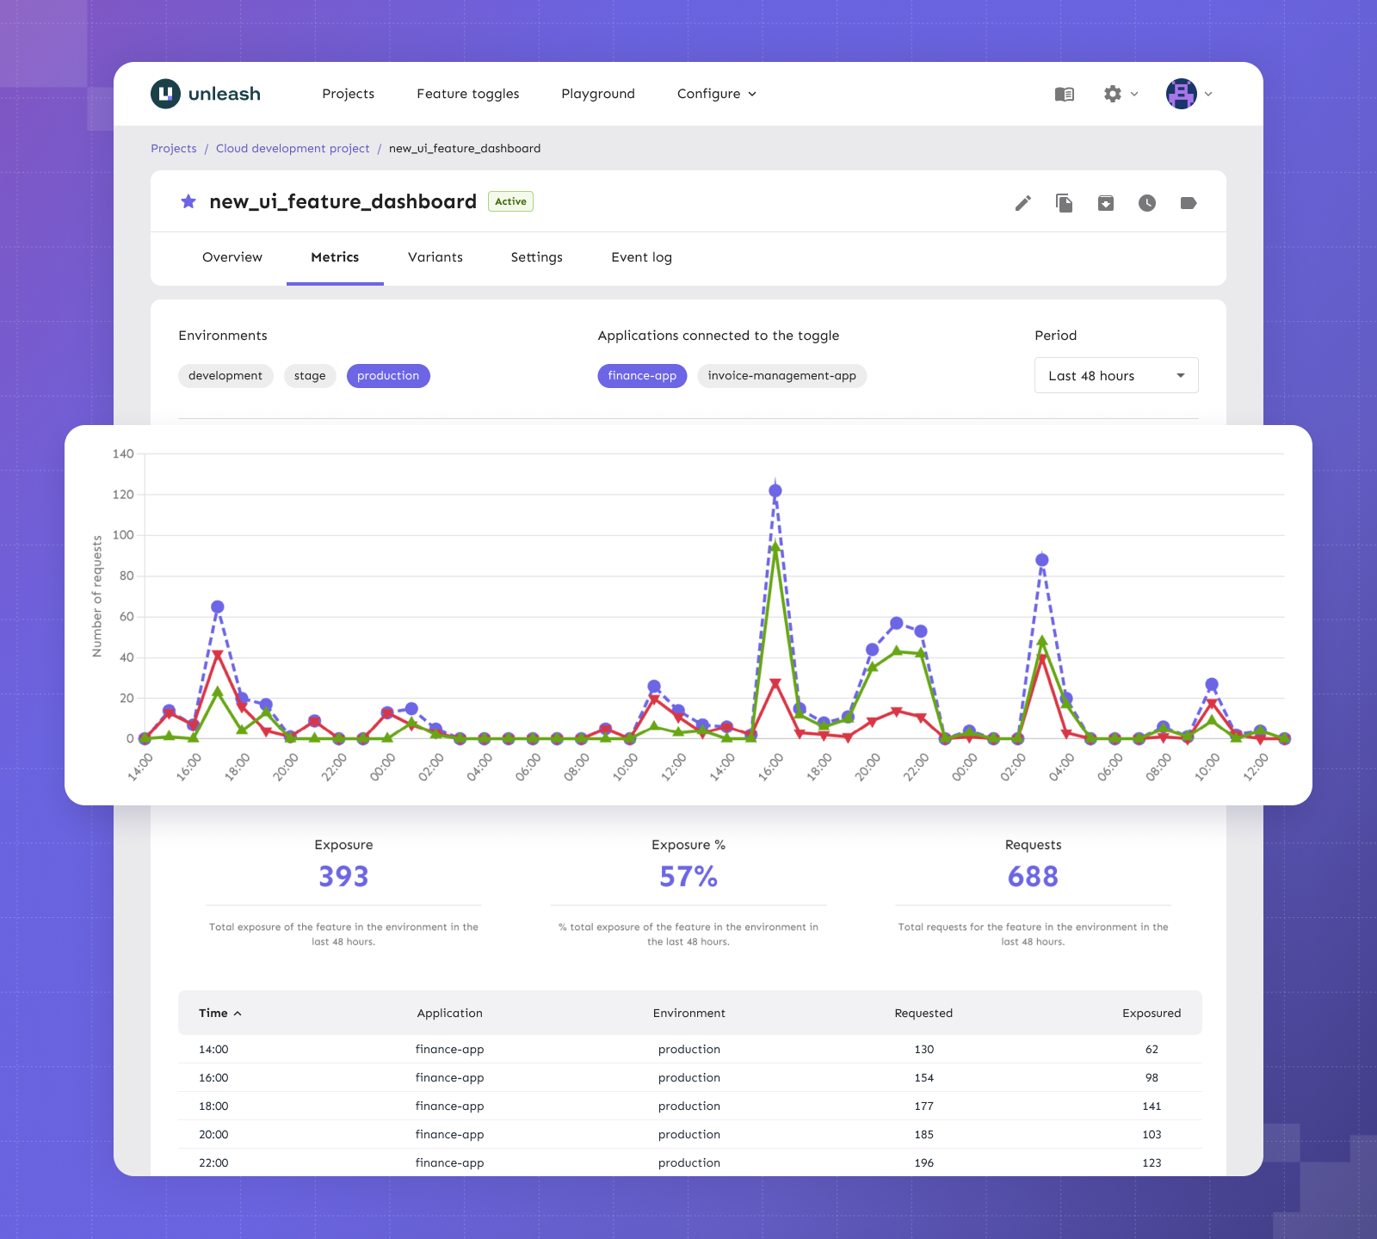
Task: Click the user avatar icon
Action: 1182,94
